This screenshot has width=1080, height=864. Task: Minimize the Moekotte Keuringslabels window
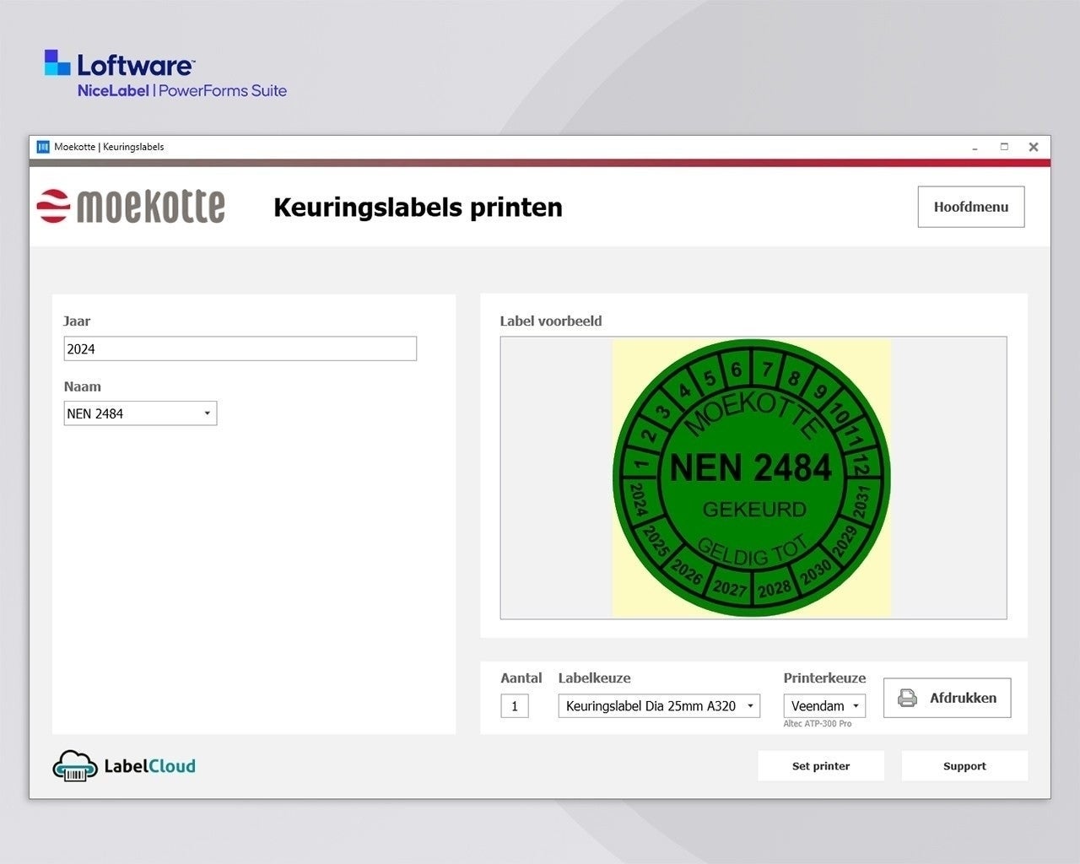click(x=975, y=147)
